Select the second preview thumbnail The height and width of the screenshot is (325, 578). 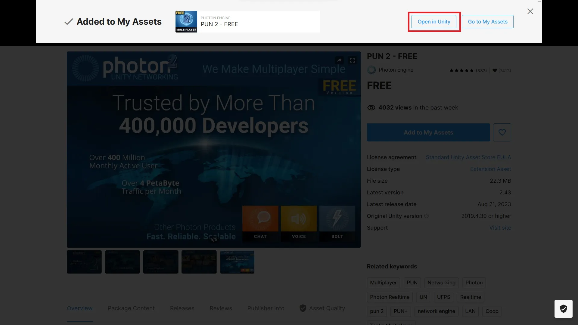click(123, 262)
